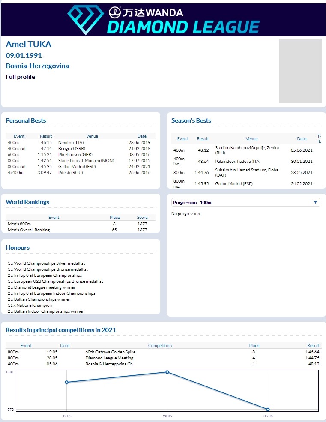The height and width of the screenshot is (422, 326).
Task: Click the Place header in World Rankings
Action: tap(114, 218)
